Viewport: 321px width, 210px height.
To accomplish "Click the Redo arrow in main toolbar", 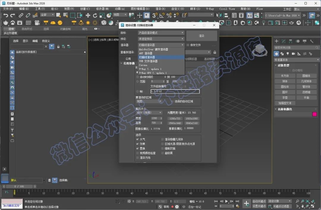I will click(13, 15).
